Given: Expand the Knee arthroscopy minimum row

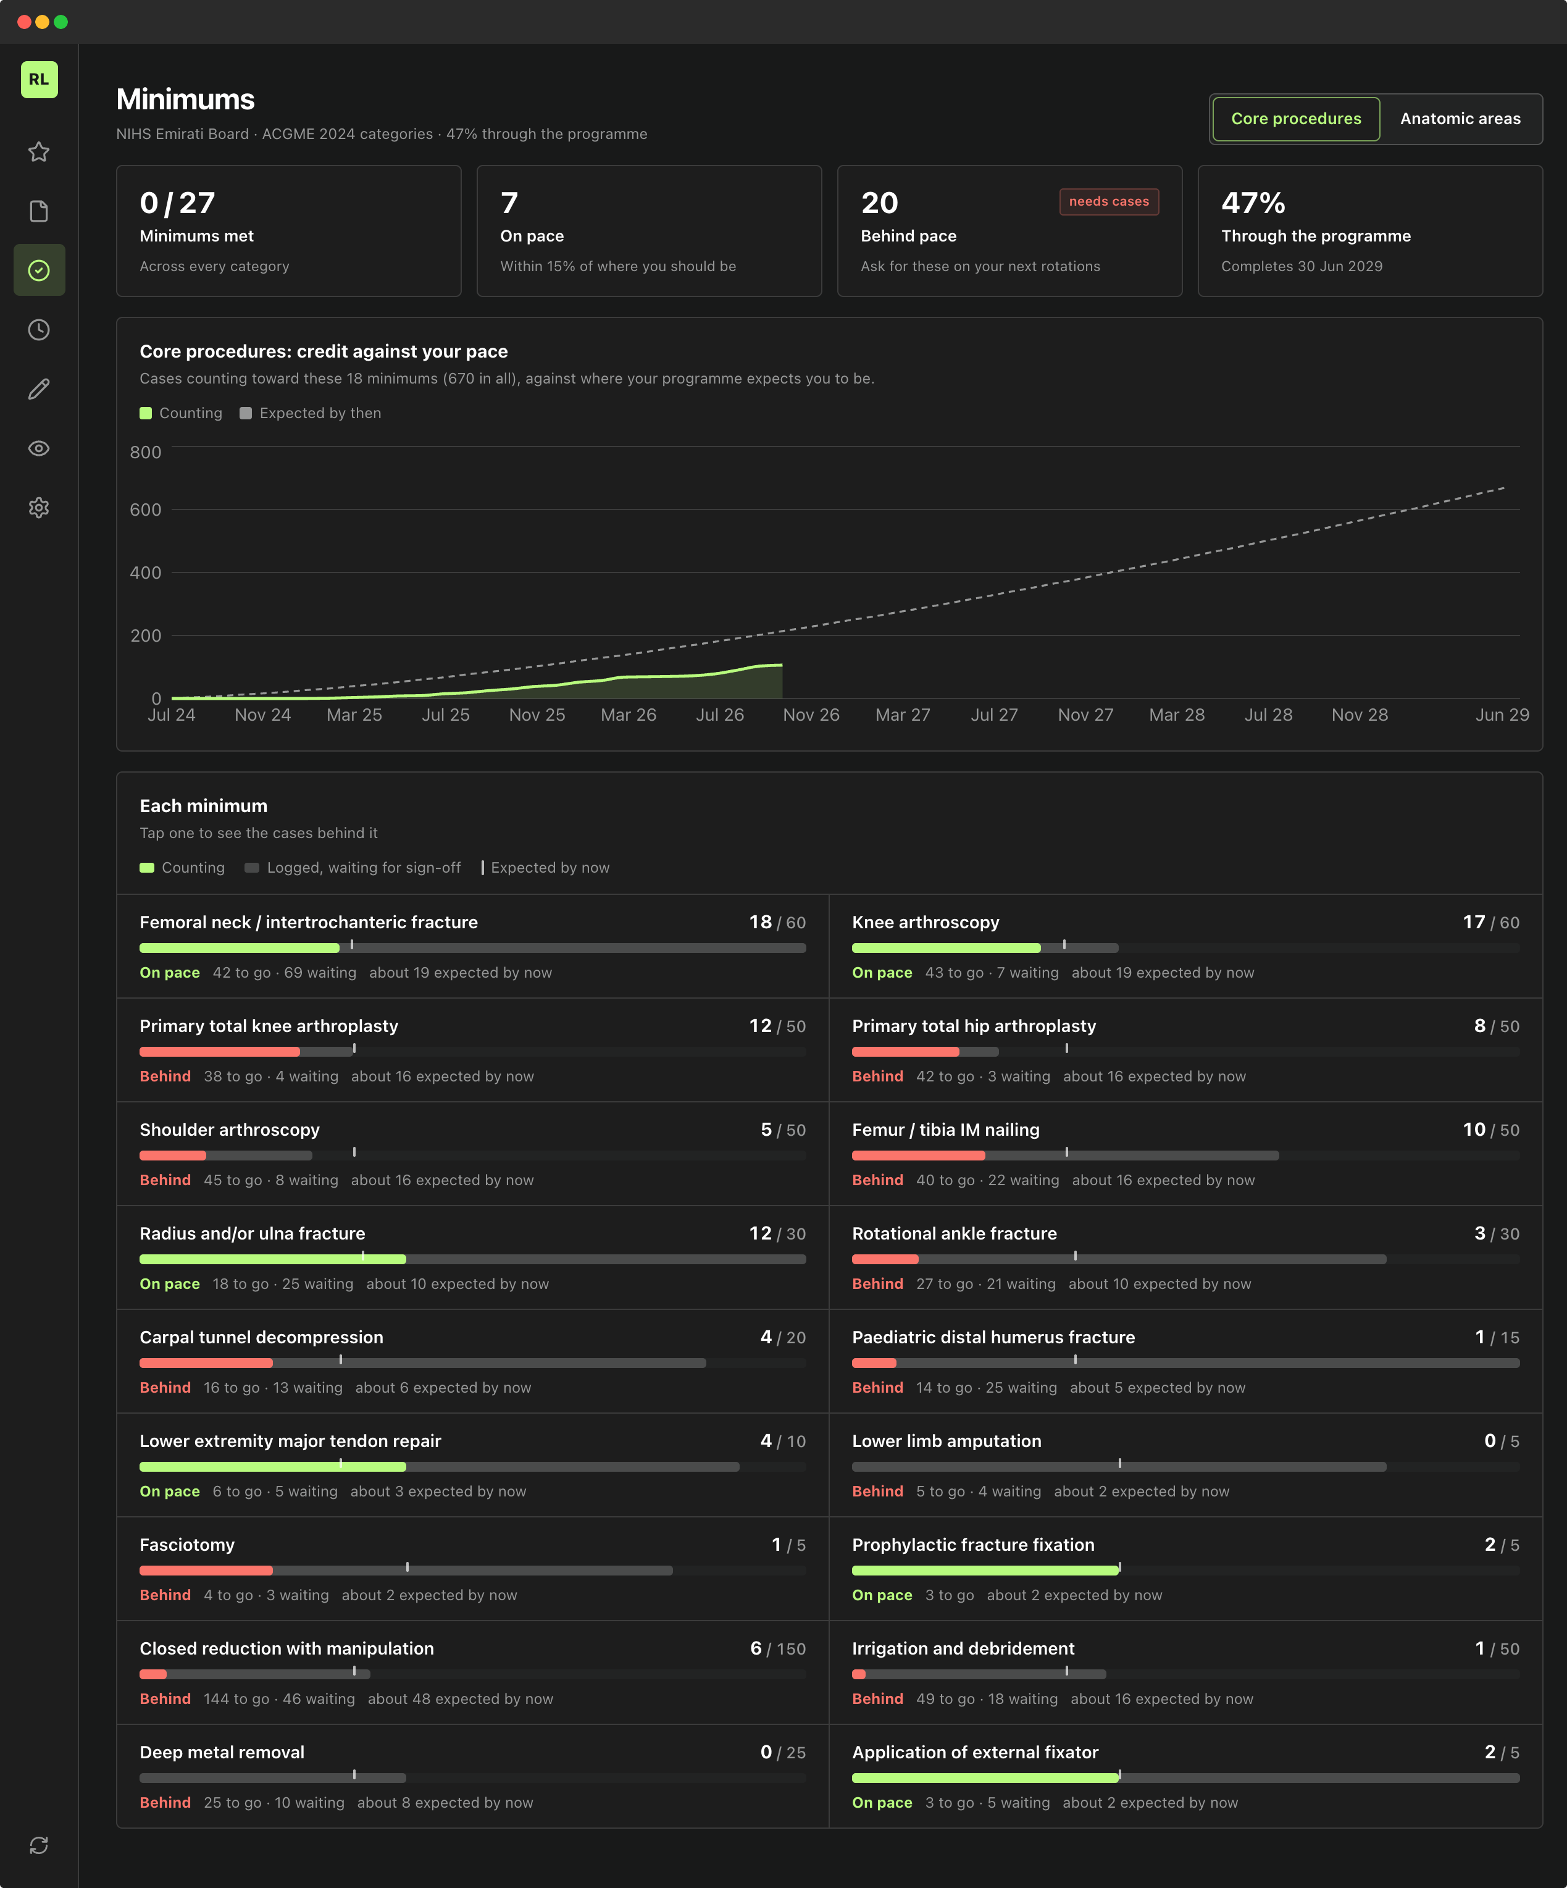Looking at the screenshot, I should [1185, 947].
